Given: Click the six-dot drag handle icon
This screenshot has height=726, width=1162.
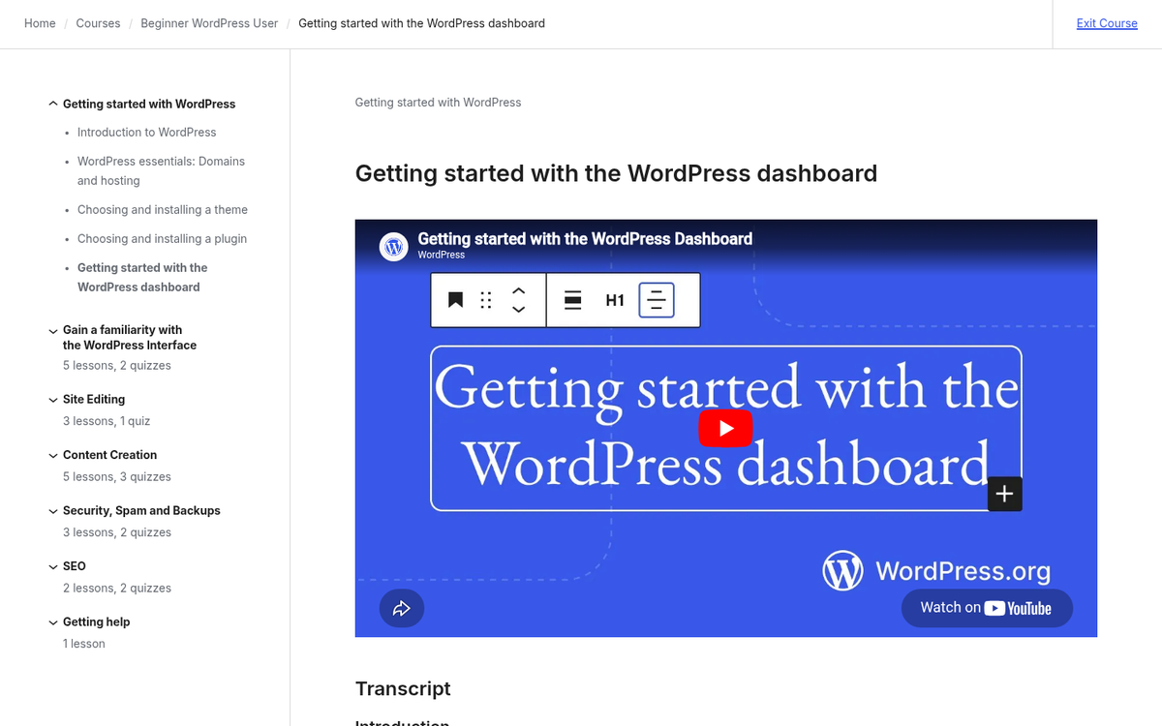Looking at the screenshot, I should tap(486, 300).
